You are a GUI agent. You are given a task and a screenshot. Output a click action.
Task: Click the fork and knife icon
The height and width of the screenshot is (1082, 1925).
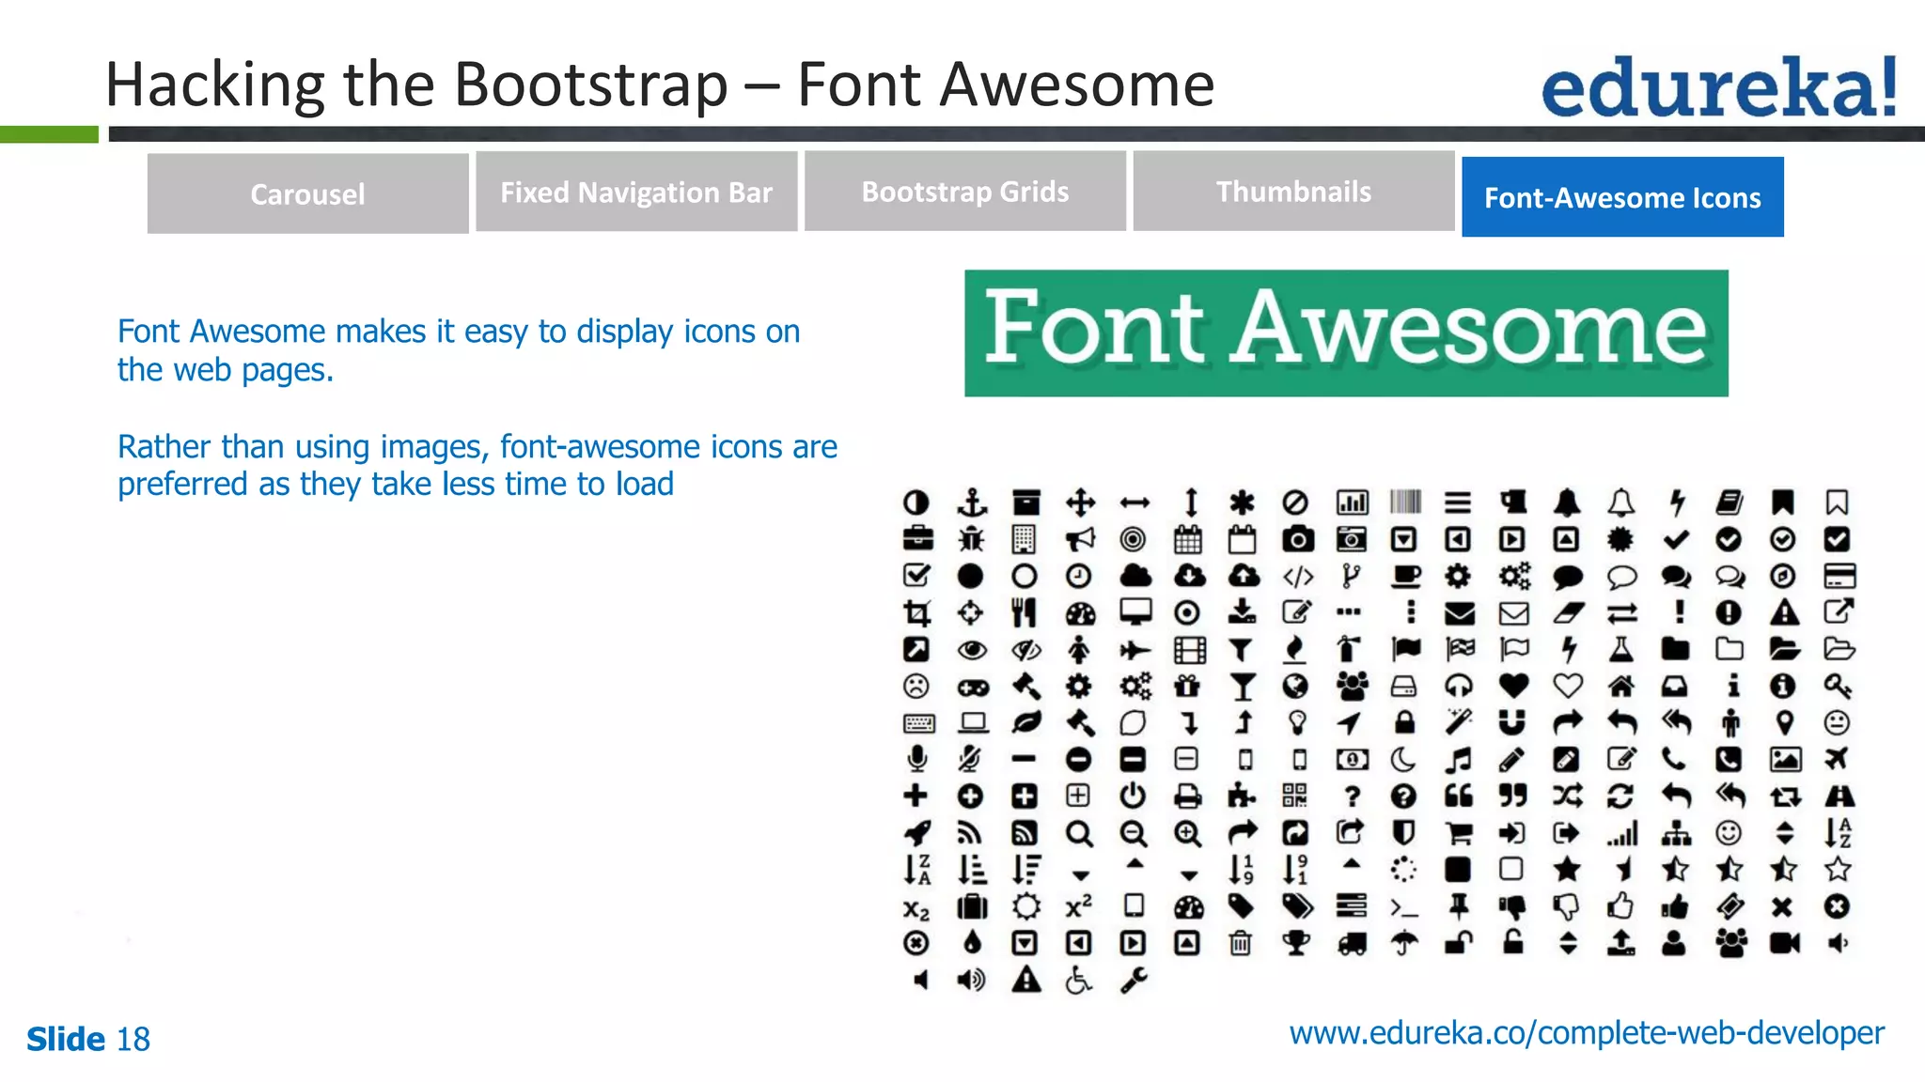1025,612
